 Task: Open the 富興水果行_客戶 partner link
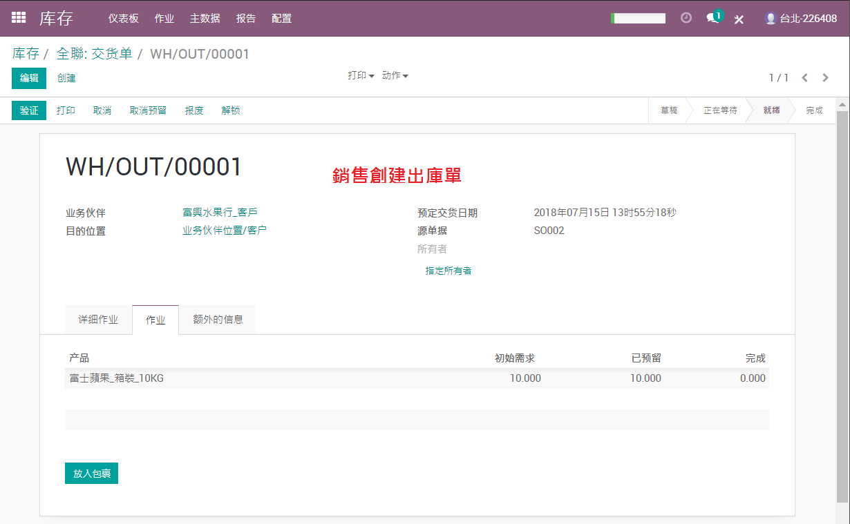point(220,212)
